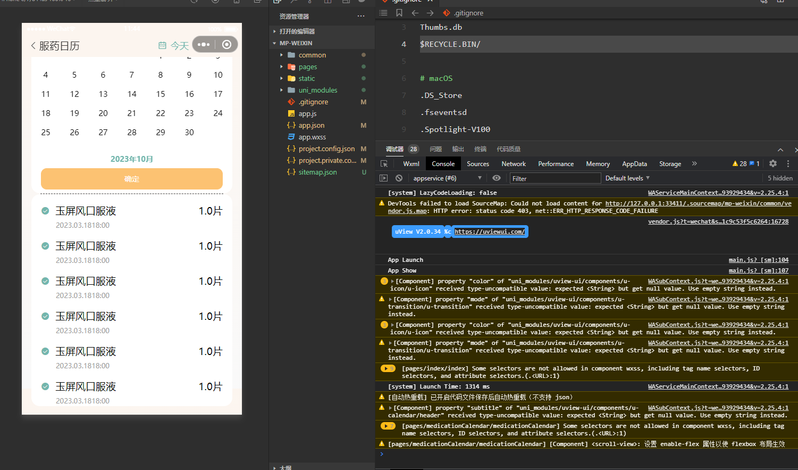Viewport: 798px width, 470px height.
Task: Tap the calendar icon next to 今天
Action: 163,46
